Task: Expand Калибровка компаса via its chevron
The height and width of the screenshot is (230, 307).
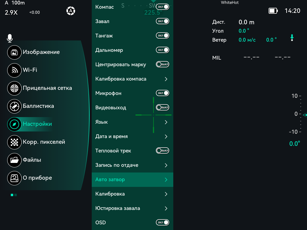Action: click(166, 79)
